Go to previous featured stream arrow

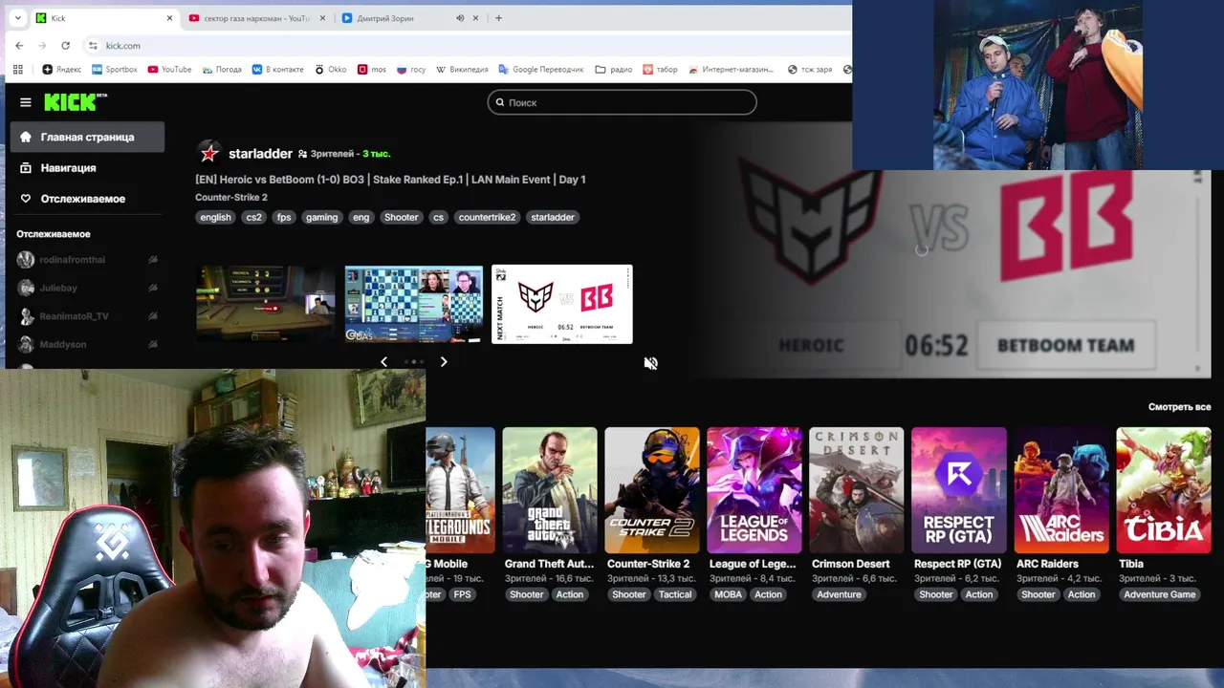tap(383, 361)
